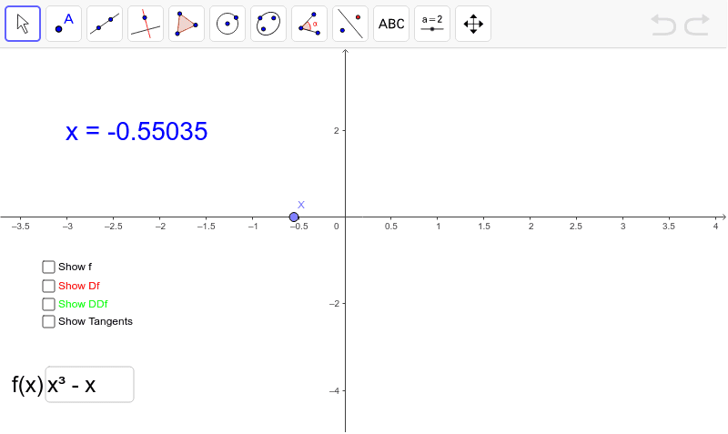Click the Redo arrow
This screenshot has height=434, width=728.
(x=697, y=25)
